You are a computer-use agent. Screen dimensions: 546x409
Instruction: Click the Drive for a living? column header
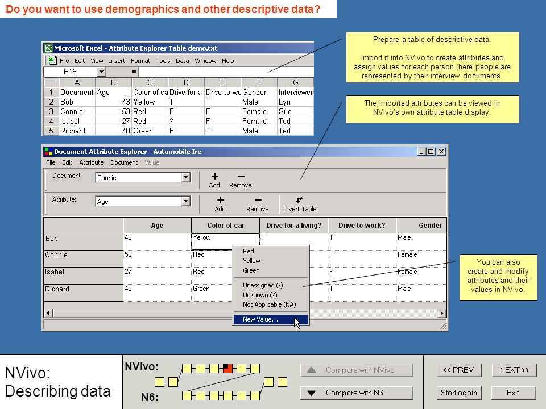pos(293,226)
